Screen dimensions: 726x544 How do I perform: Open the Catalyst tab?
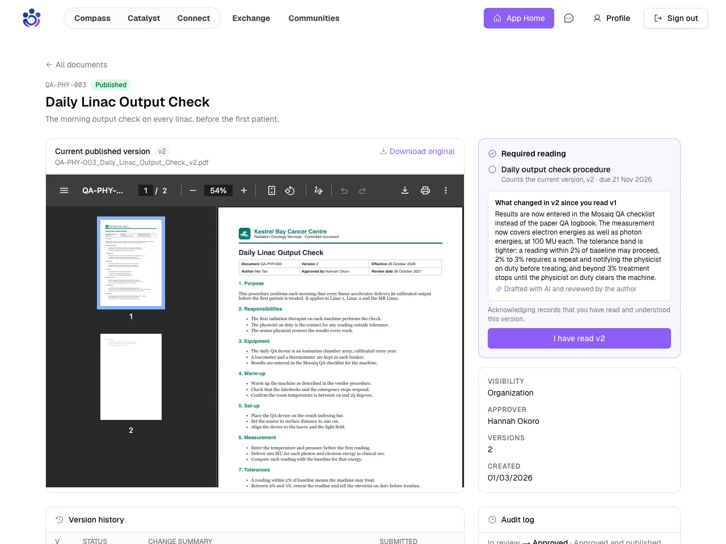[x=144, y=18]
